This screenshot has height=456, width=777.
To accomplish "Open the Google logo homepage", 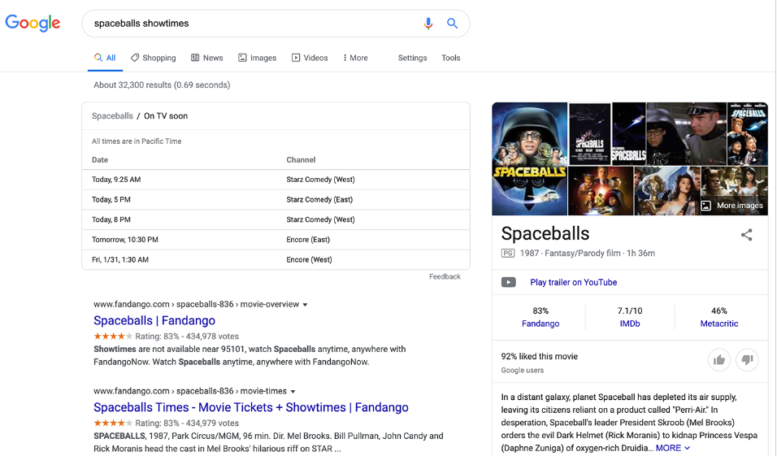I will [x=33, y=24].
